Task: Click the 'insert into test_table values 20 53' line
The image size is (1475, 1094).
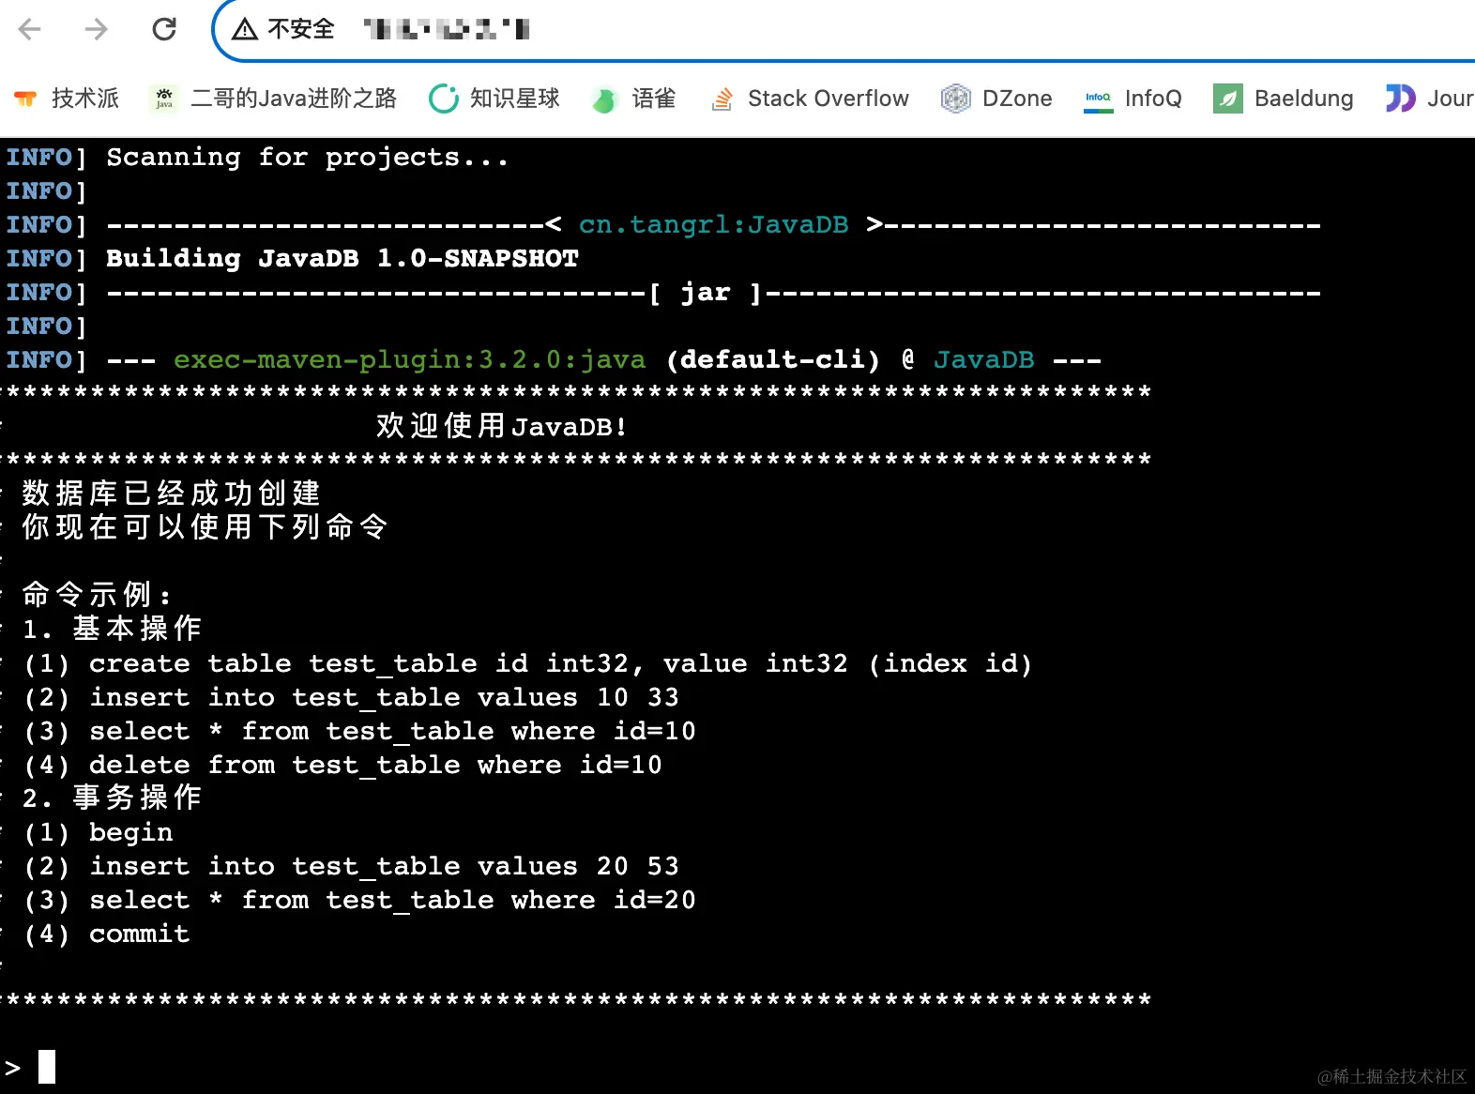Action: click(351, 867)
